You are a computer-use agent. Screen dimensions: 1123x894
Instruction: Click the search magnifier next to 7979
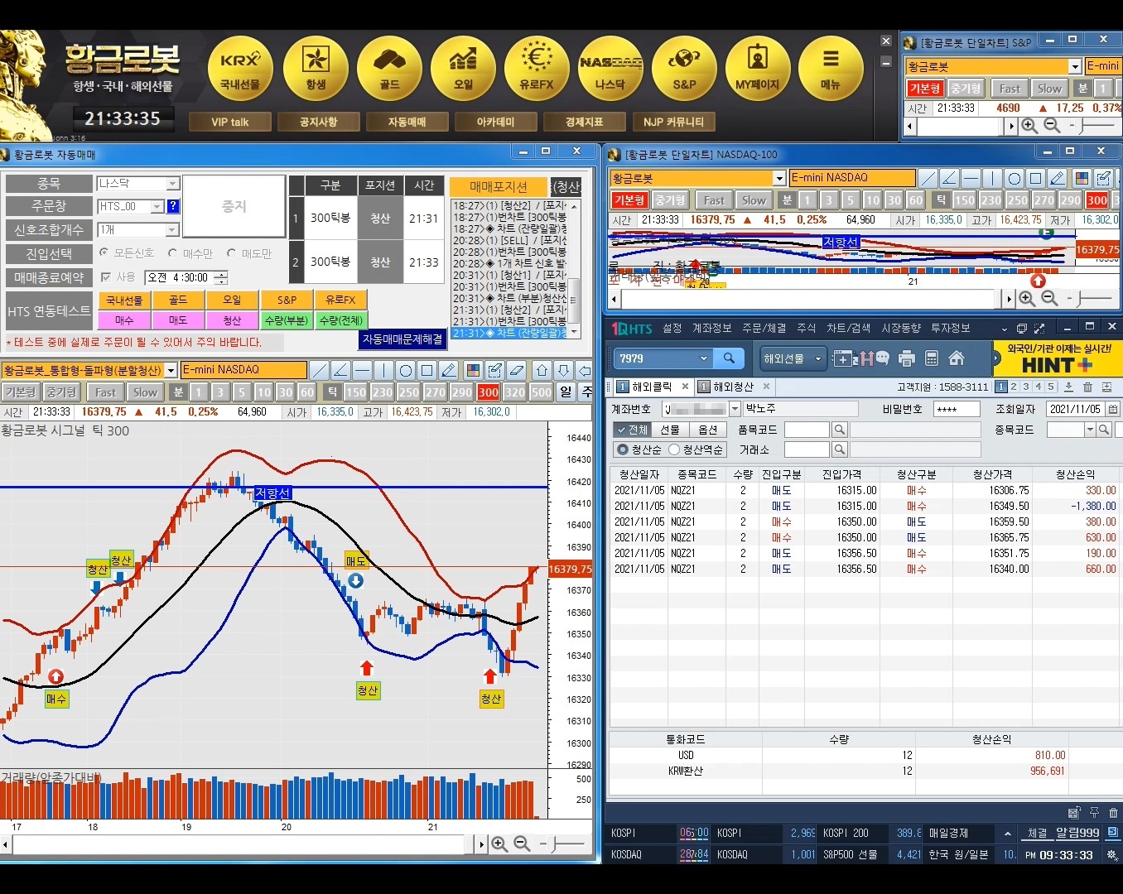tap(729, 358)
